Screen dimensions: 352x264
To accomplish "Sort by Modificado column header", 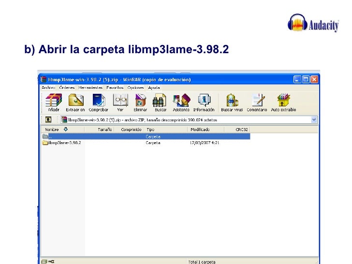I will tap(206, 130).
